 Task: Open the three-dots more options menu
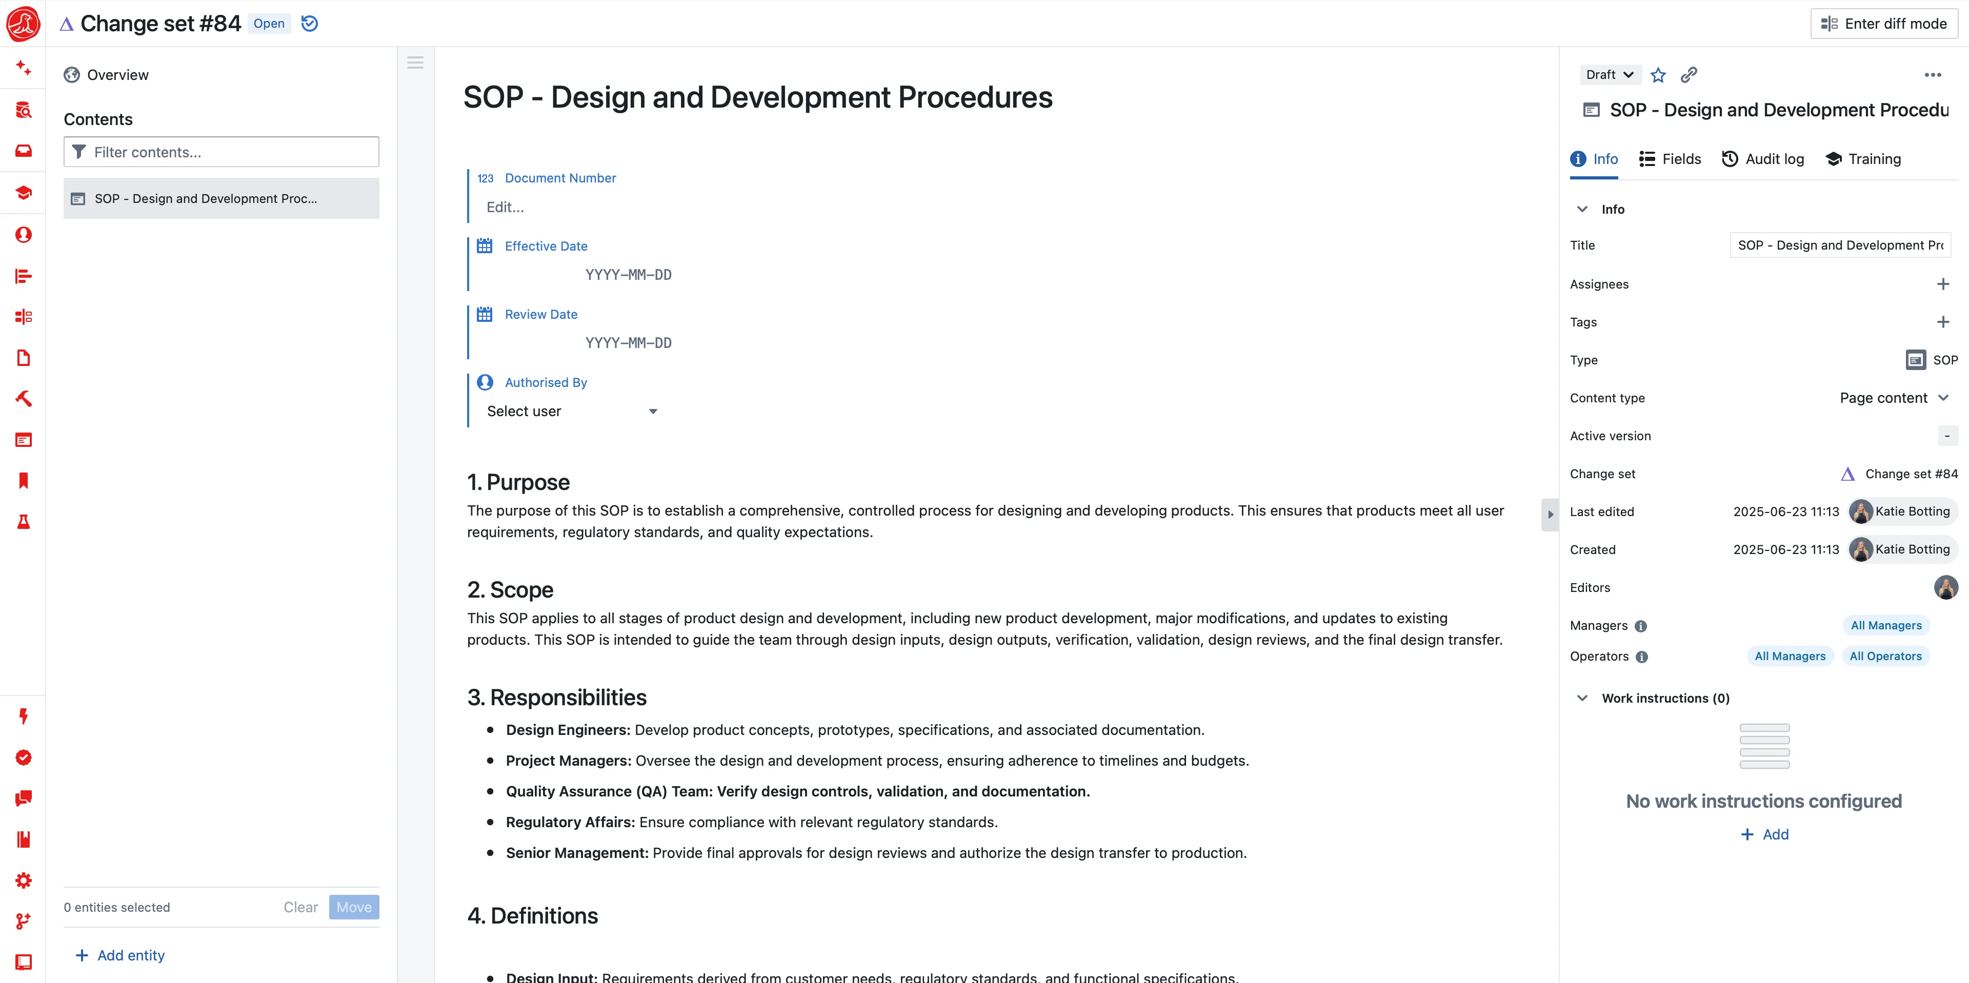point(1932,75)
